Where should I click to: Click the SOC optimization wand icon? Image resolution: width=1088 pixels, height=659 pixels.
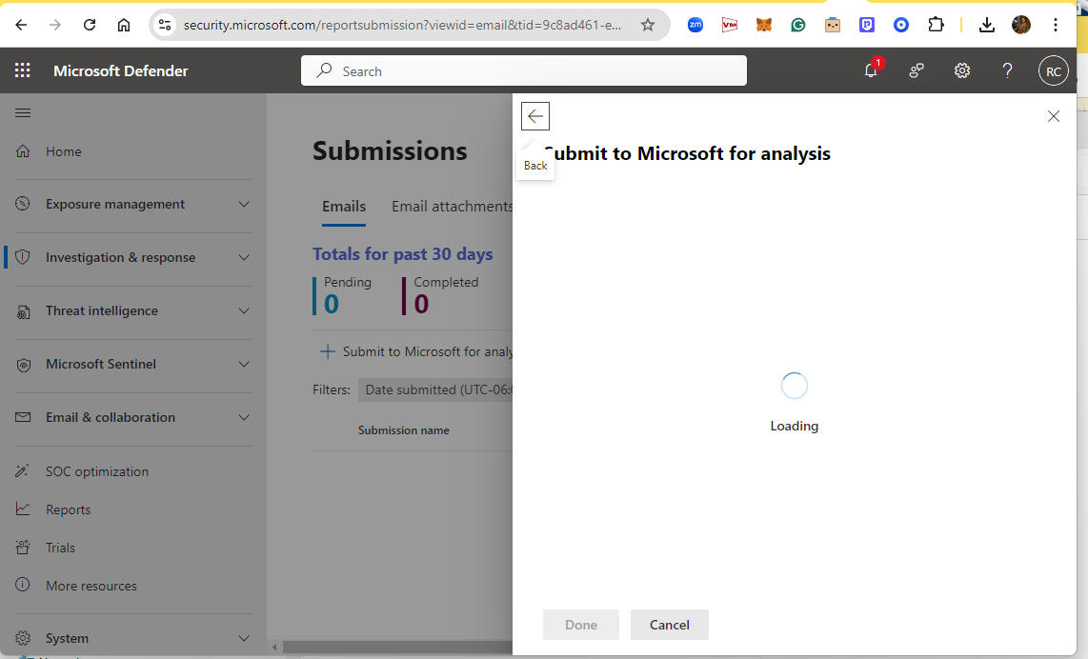click(23, 471)
